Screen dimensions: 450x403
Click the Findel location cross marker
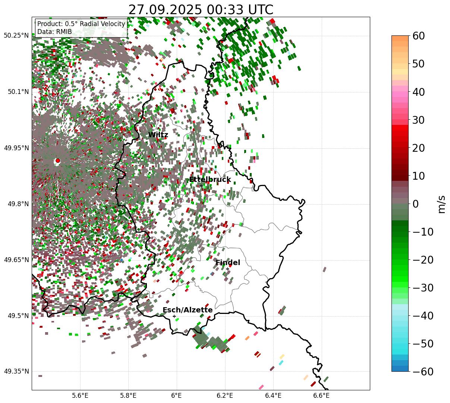227,269
